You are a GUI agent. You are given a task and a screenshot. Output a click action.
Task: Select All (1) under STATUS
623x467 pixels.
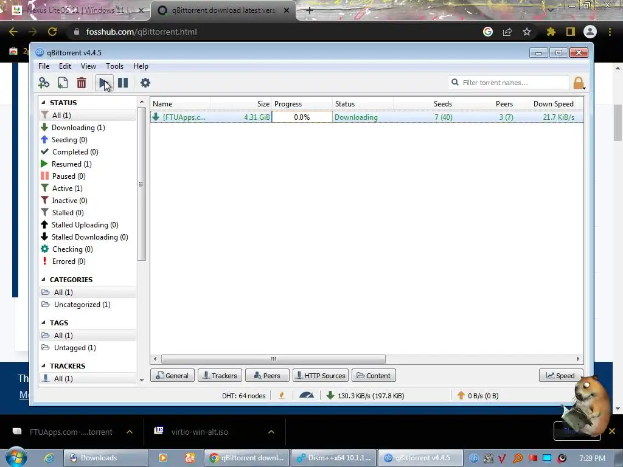click(x=88, y=115)
